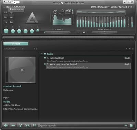The image size is (137, 130).
Task: Click the plus icon to add files
Action: point(6,126)
